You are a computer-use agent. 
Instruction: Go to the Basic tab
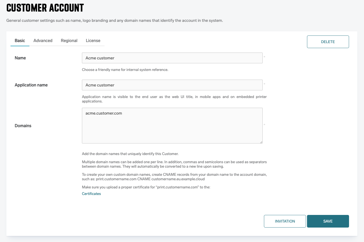point(20,41)
